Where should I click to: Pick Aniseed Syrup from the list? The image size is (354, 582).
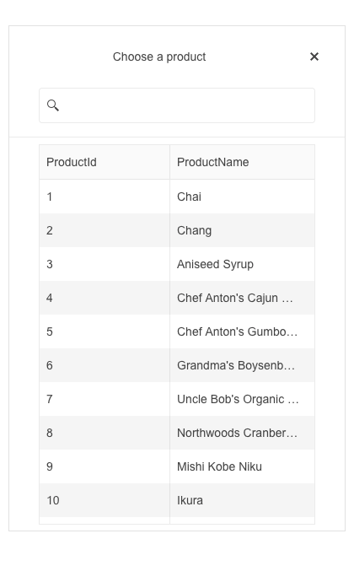[177, 264]
